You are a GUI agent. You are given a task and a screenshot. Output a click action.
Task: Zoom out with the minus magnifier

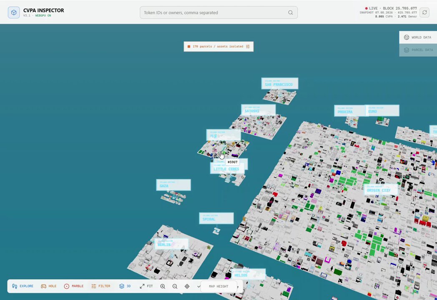[x=175, y=286]
